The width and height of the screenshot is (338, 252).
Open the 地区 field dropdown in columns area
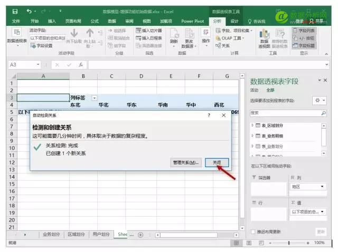(322, 187)
